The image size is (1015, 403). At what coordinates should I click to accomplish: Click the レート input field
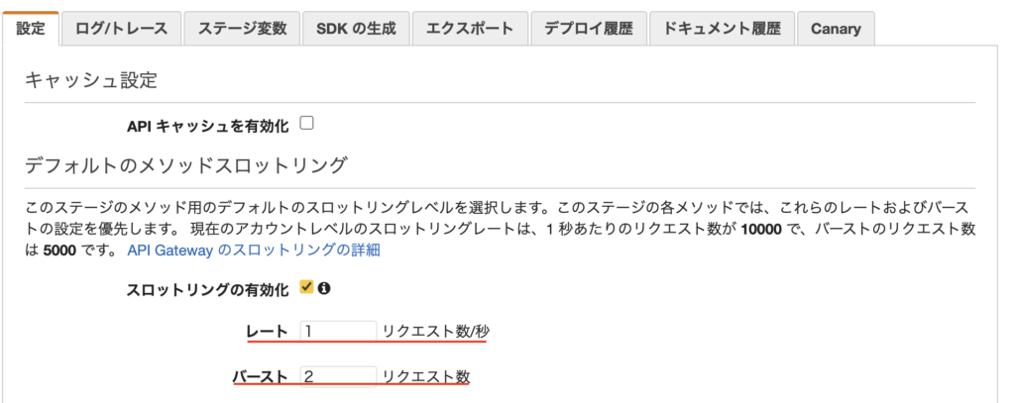(x=338, y=331)
